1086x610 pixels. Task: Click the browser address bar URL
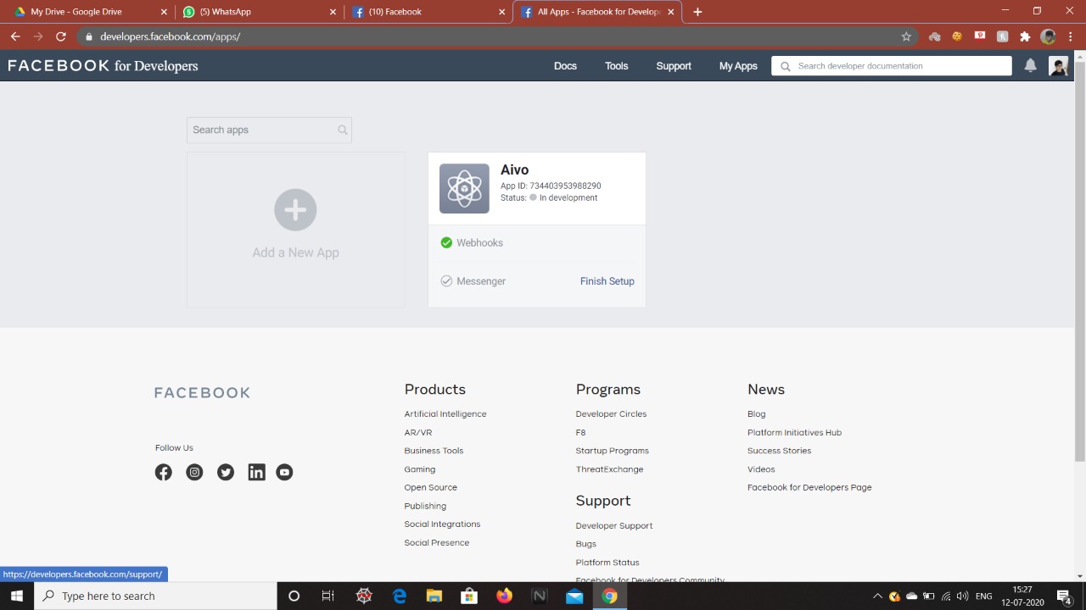tap(170, 36)
